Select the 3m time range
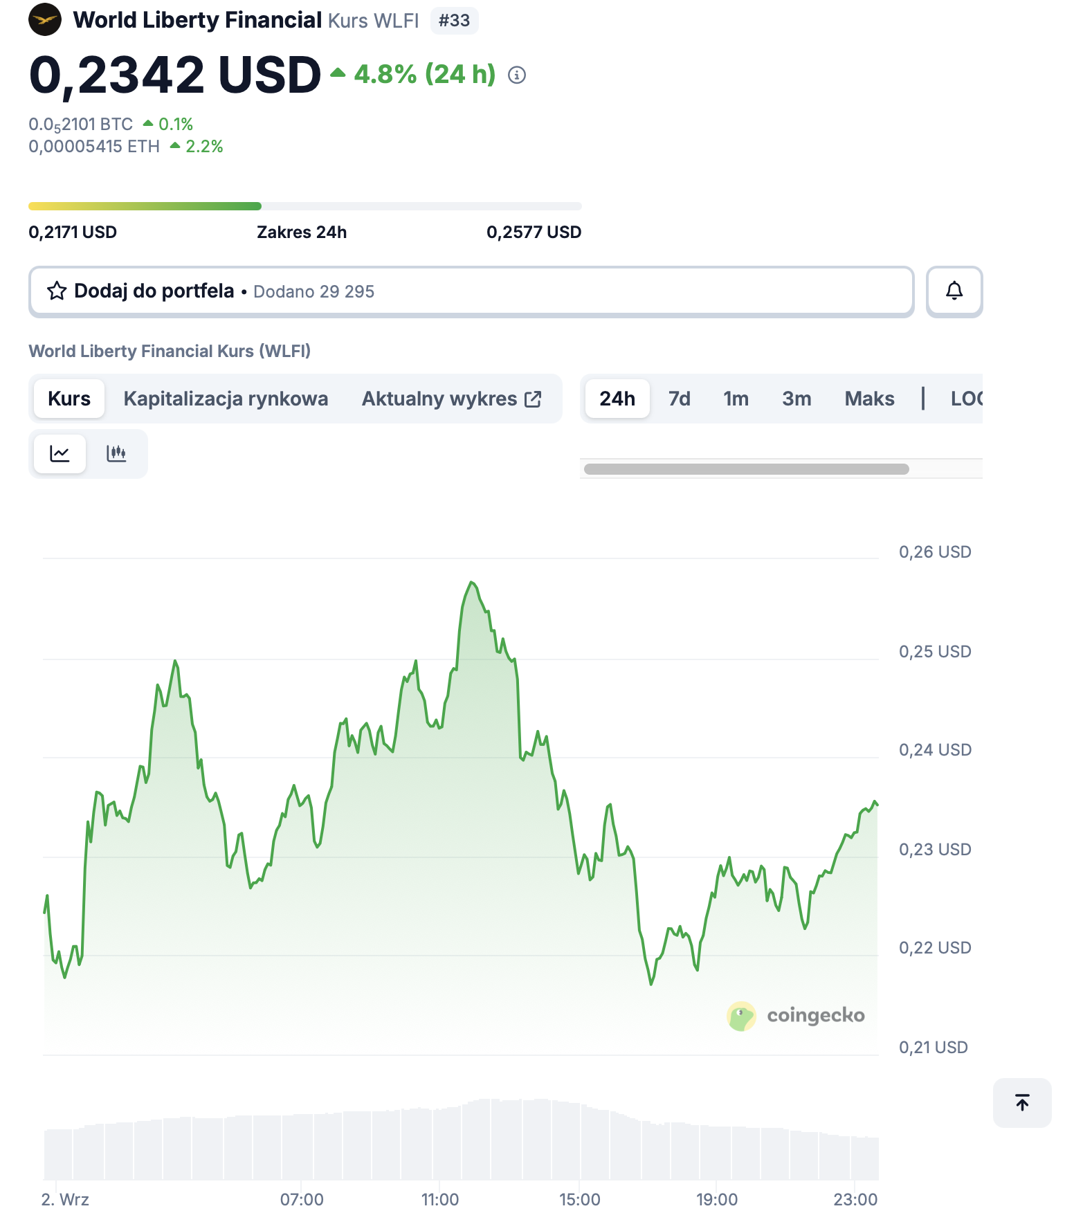Viewport: 1074px width, 1222px height. [x=797, y=399]
